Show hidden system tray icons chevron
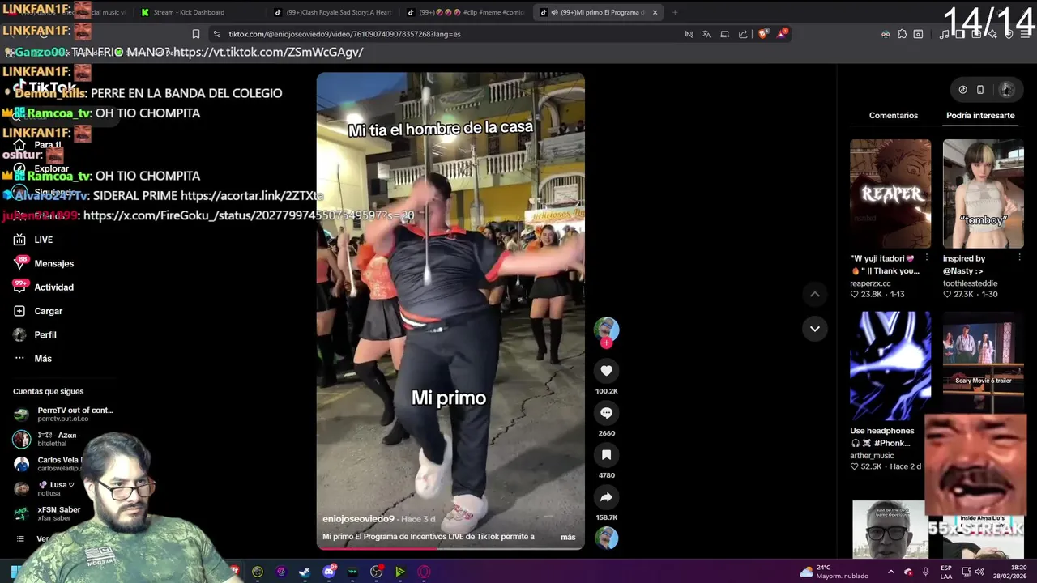The width and height of the screenshot is (1037, 583). coord(890,572)
